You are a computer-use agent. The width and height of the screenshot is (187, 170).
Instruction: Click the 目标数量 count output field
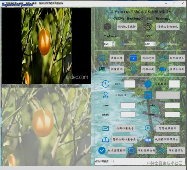[x=174, y=84]
